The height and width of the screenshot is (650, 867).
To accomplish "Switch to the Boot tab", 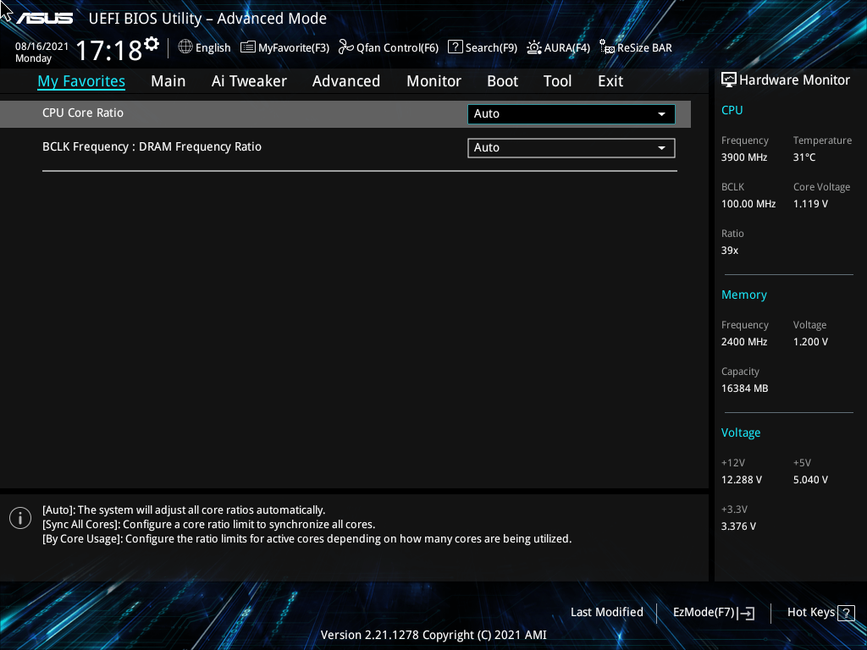I will click(503, 81).
